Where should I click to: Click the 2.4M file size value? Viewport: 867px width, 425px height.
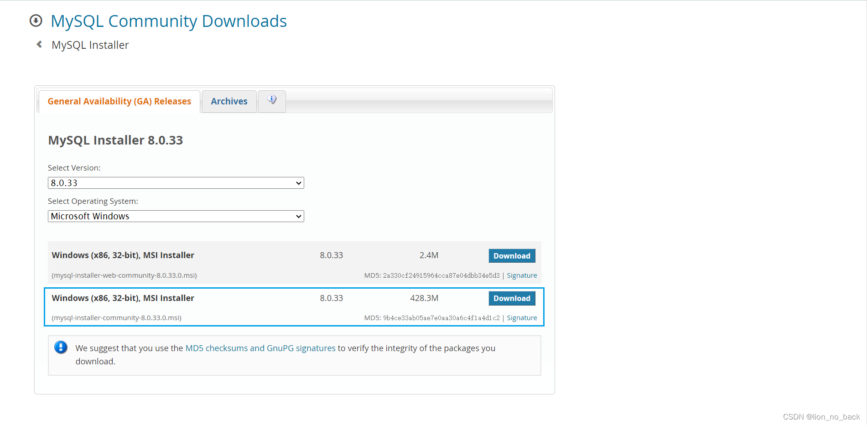pyautogui.click(x=429, y=255)
